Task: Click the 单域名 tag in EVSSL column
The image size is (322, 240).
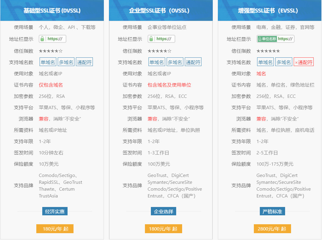Action: (265, 62)
